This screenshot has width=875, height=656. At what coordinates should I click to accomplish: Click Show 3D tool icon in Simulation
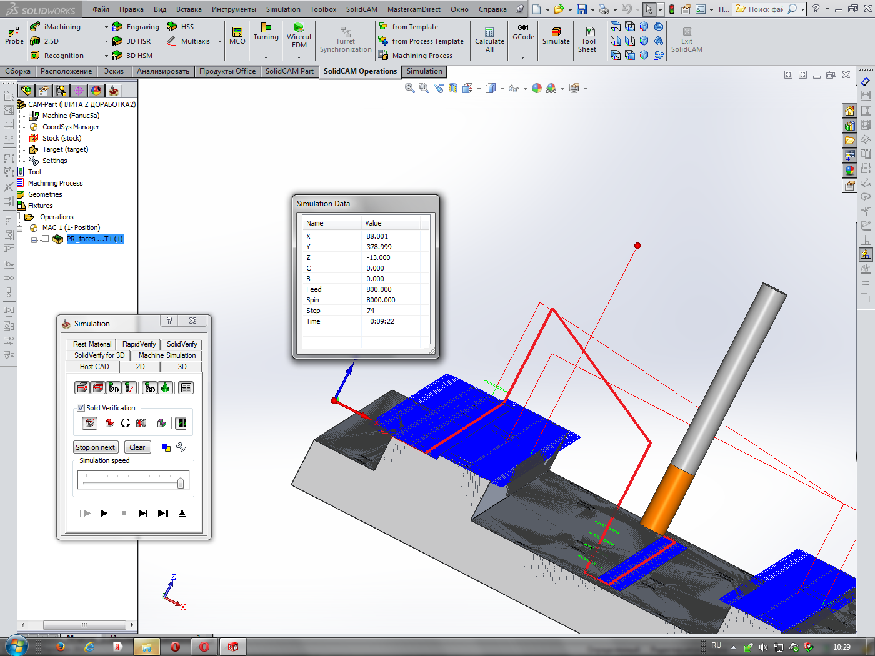click(150, 388)
